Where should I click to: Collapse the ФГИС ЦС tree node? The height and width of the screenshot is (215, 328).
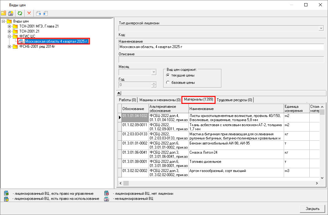9,36
